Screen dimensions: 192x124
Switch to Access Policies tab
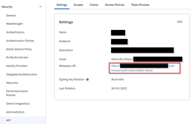tap(114, 5)
